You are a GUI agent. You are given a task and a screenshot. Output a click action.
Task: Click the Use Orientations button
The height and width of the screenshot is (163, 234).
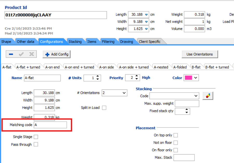[200, 54]
